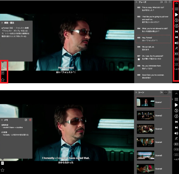Rewind 3 seconds in the シーン panel screen

tap(176, 111)
